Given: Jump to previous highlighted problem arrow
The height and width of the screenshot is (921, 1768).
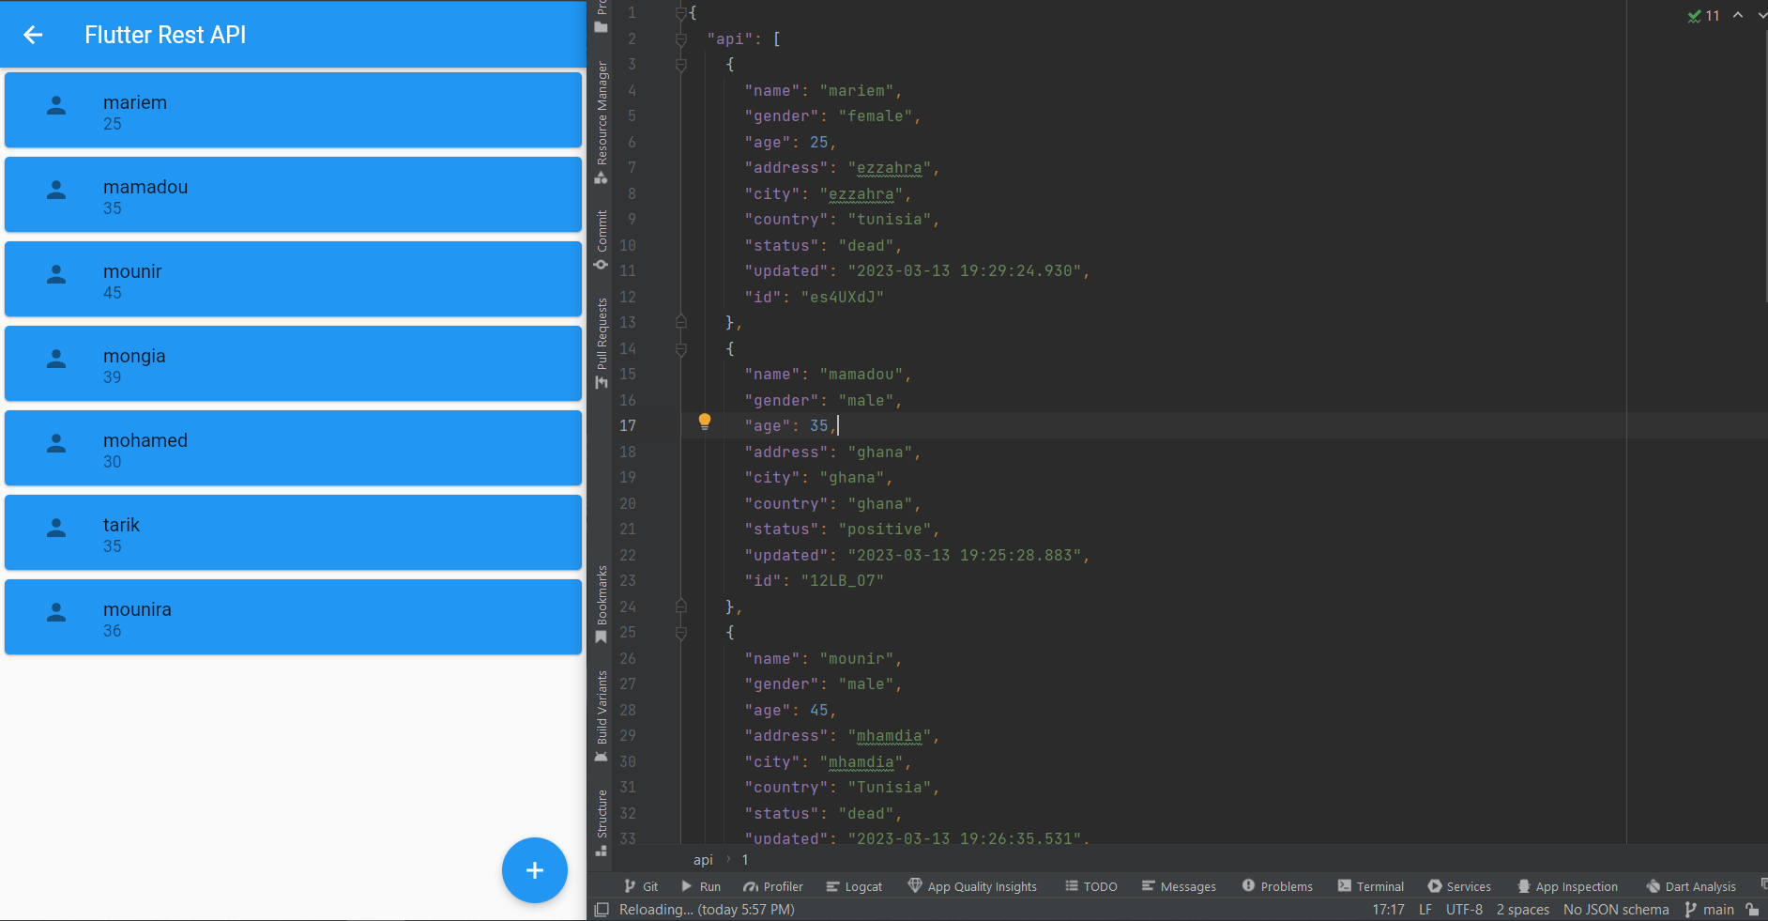Looking at the screenshot, I should click(x=1738, y=15).
